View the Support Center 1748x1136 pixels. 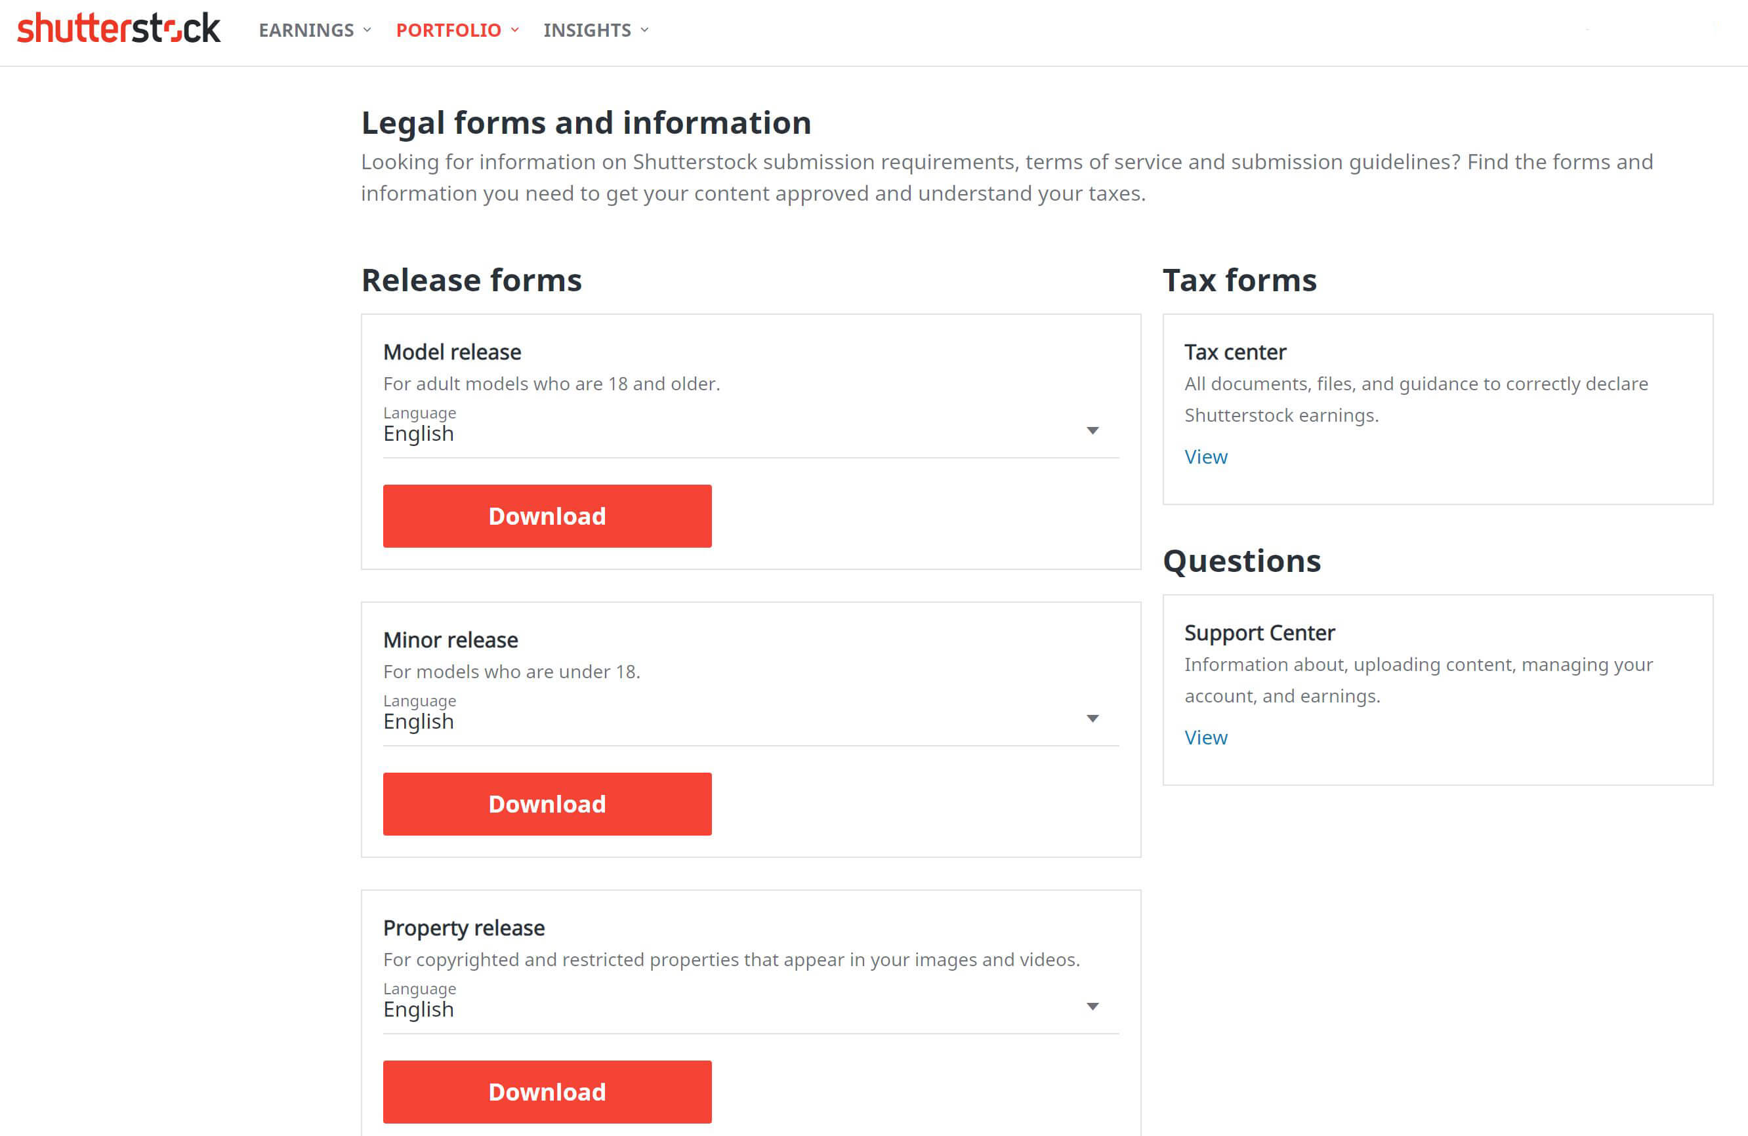1205,737
